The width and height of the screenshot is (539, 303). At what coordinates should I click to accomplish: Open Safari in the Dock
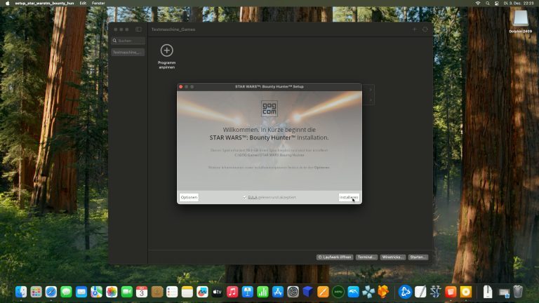[x=51, y=292]
